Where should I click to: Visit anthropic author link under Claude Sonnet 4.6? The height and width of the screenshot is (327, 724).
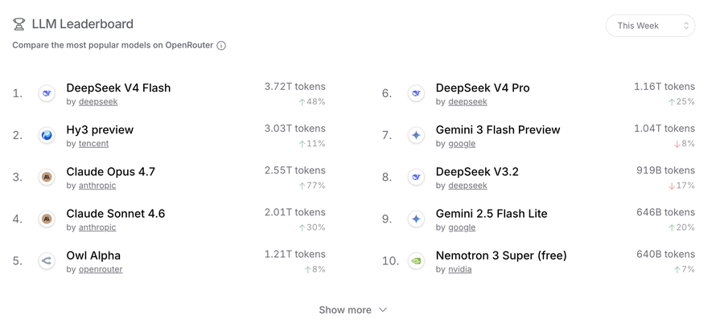tap(97, 227)
